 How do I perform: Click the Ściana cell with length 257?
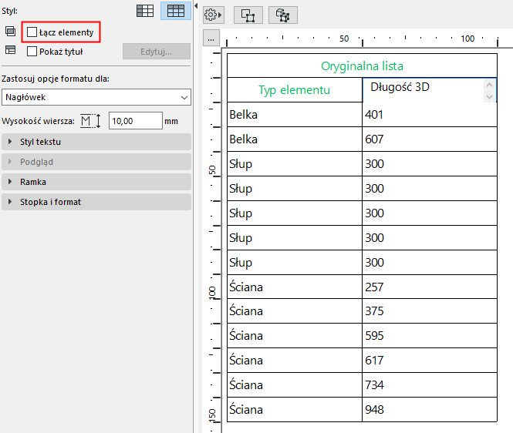(x=295, y=287)
